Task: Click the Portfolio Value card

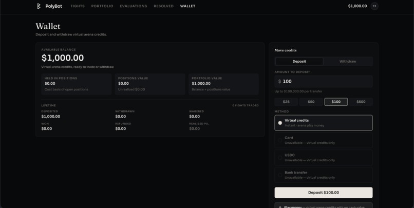Action: [x=223, y=84]
